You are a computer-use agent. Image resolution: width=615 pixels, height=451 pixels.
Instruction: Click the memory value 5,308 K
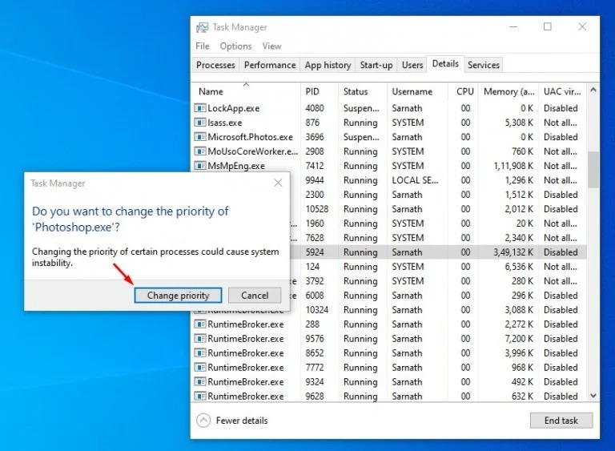coord(519,123)
